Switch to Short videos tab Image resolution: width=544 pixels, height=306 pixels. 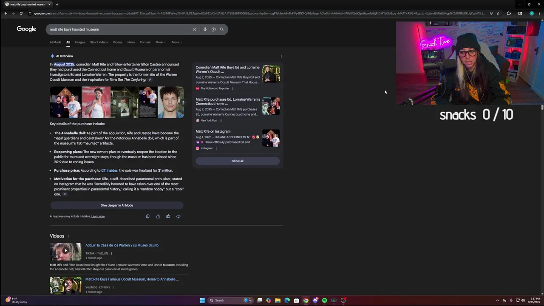[99, 42]
